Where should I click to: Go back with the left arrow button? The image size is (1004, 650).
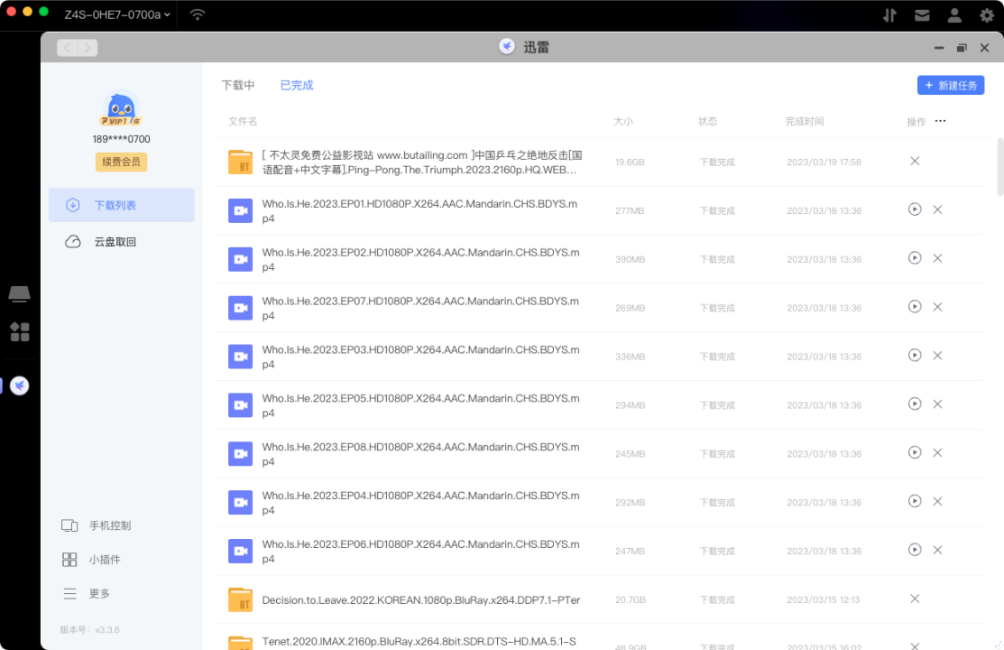pos(68,48)
